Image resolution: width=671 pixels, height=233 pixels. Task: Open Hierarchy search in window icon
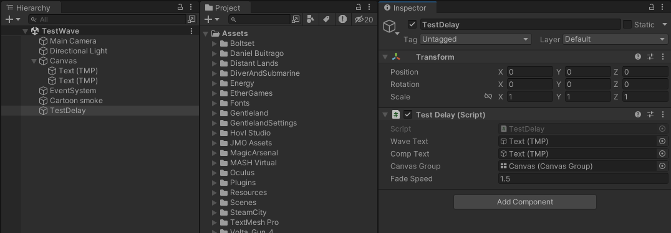[191, 19]
